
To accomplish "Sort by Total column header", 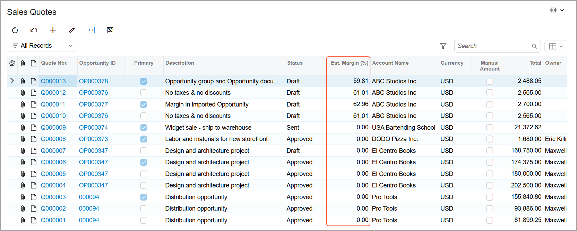I will [535, 63].
